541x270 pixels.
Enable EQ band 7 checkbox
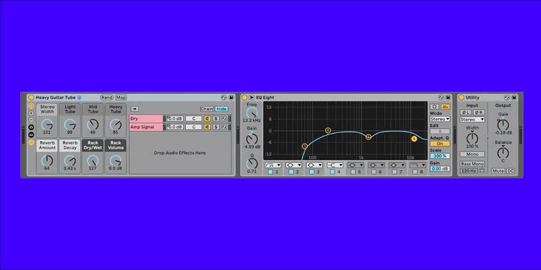coord(395,171)
